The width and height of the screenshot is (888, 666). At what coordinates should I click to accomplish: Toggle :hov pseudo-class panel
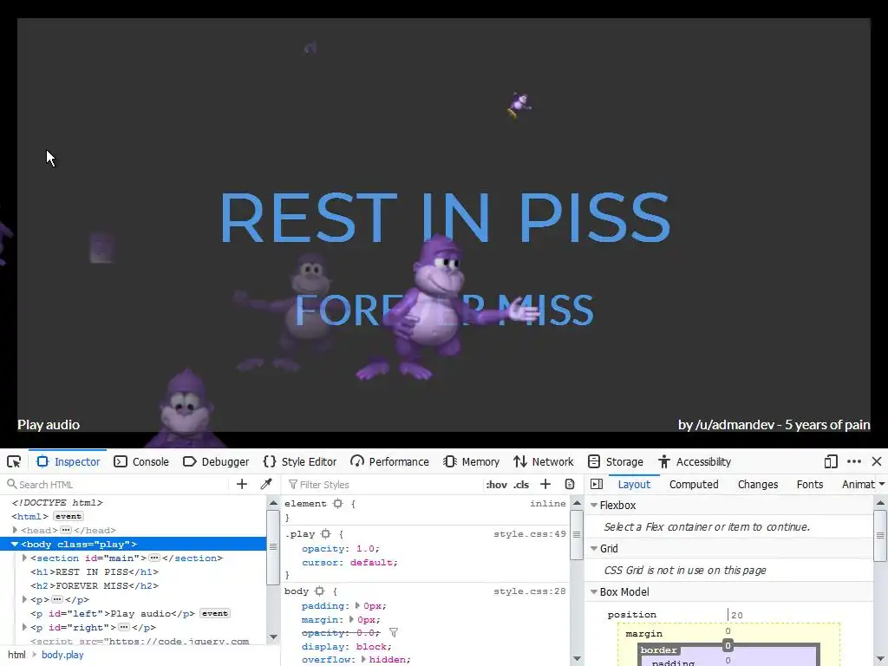496,485
